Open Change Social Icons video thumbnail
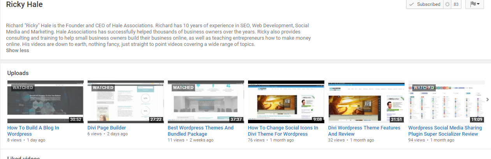This screenshot has height=159, width=491. point(286,102)
